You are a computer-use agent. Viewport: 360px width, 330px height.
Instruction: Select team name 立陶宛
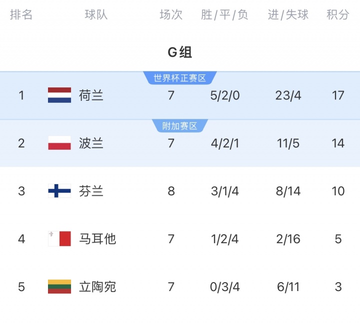(x=97, y=287)
